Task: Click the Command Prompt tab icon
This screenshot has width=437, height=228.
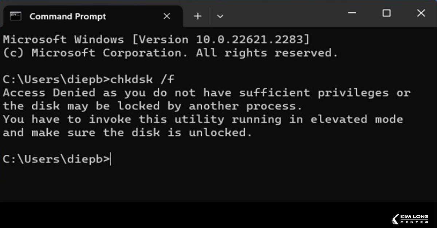Action: tap(16, 16)
